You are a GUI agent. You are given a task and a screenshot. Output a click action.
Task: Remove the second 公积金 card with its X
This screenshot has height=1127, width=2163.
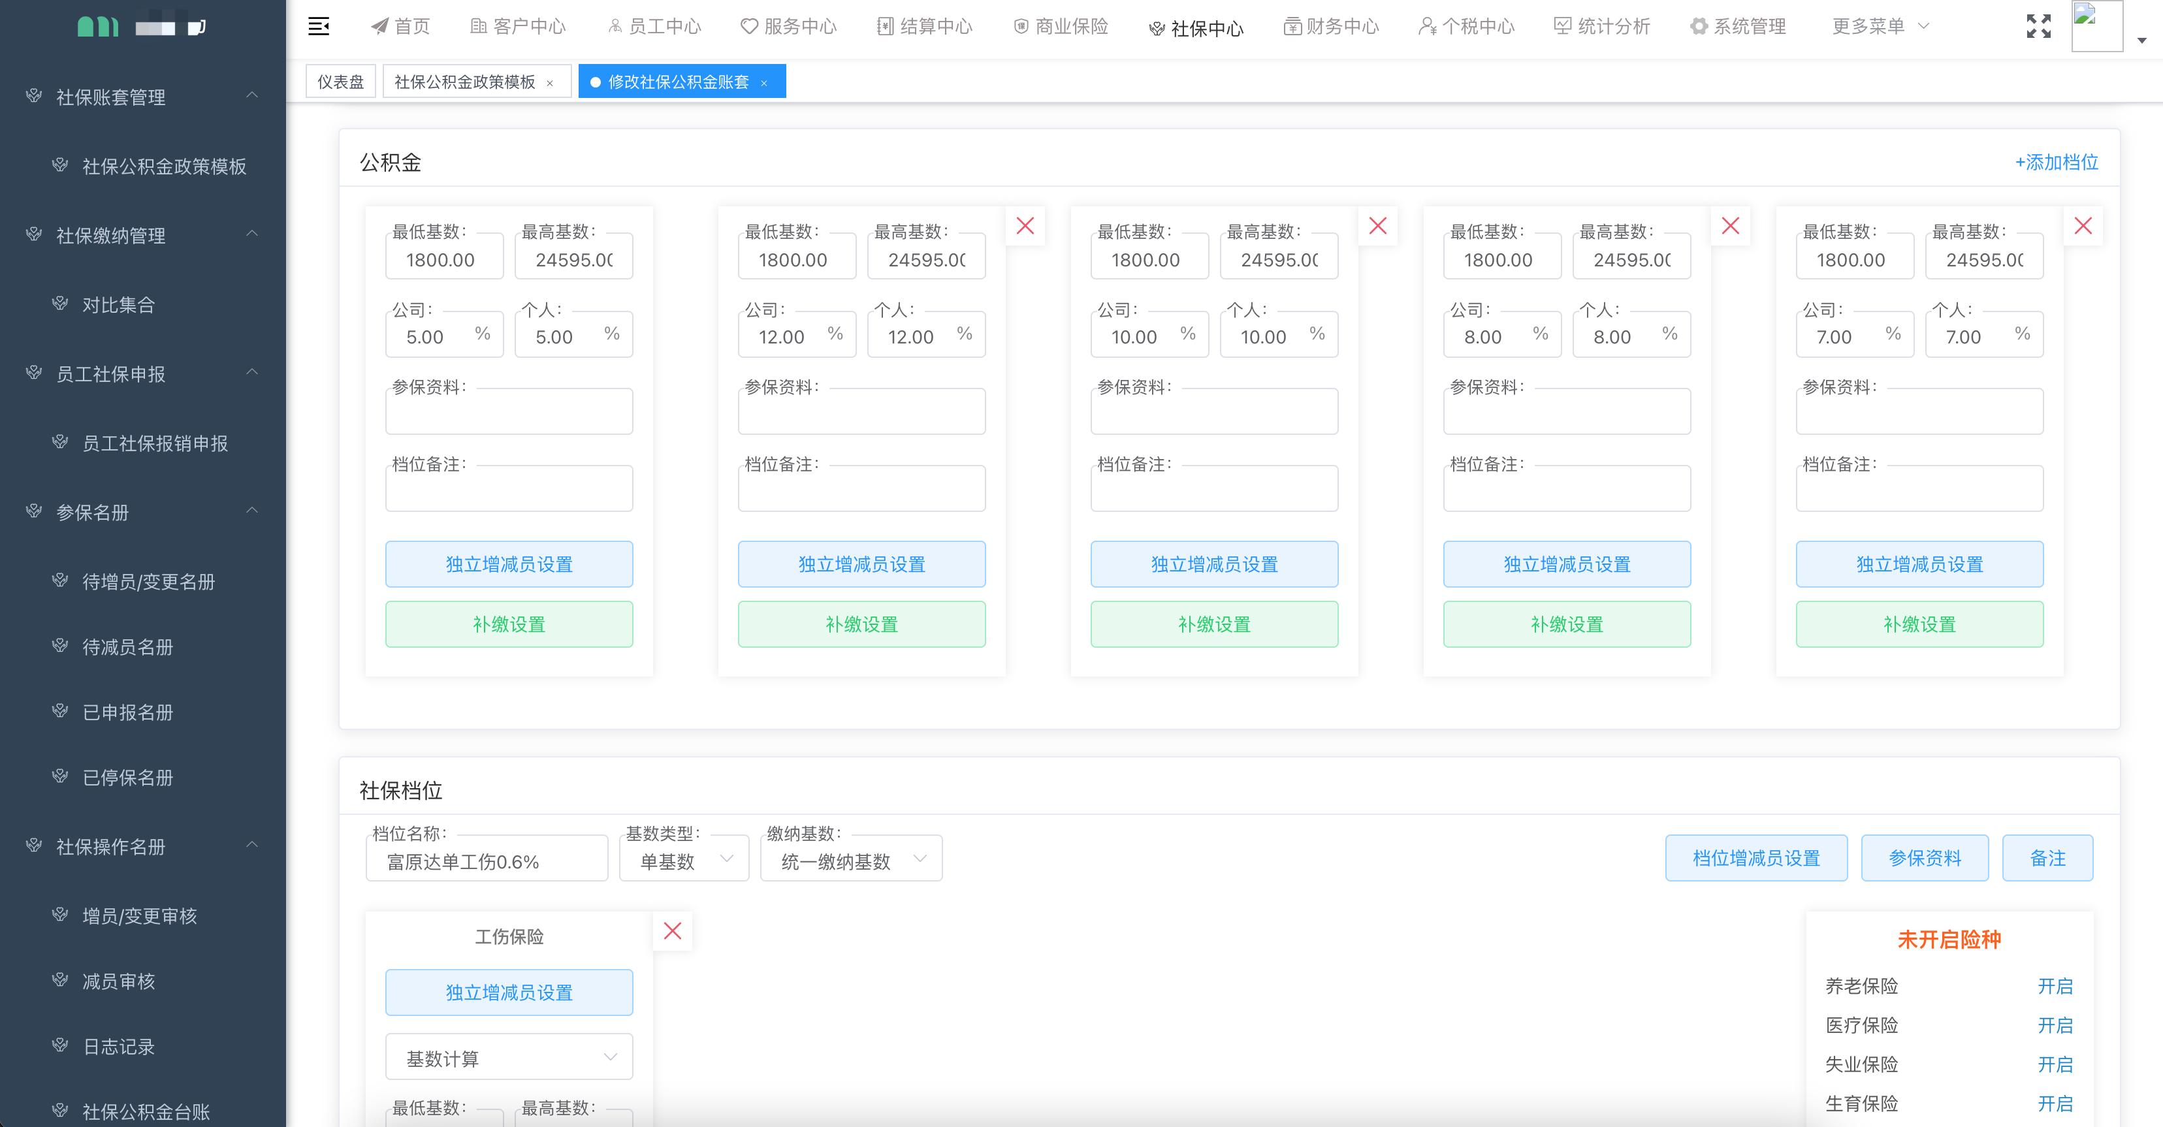1025,225
